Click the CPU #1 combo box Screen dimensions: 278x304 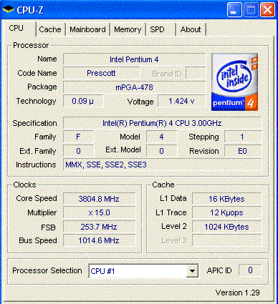pyautogui.click(x=143, y=271)
